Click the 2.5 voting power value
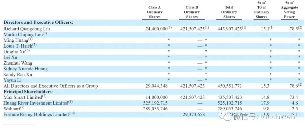 tap(295, 109)
